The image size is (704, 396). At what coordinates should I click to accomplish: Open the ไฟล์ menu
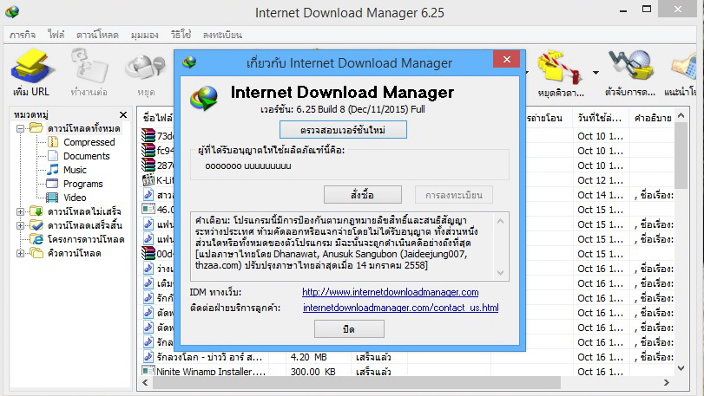point(56,35)
